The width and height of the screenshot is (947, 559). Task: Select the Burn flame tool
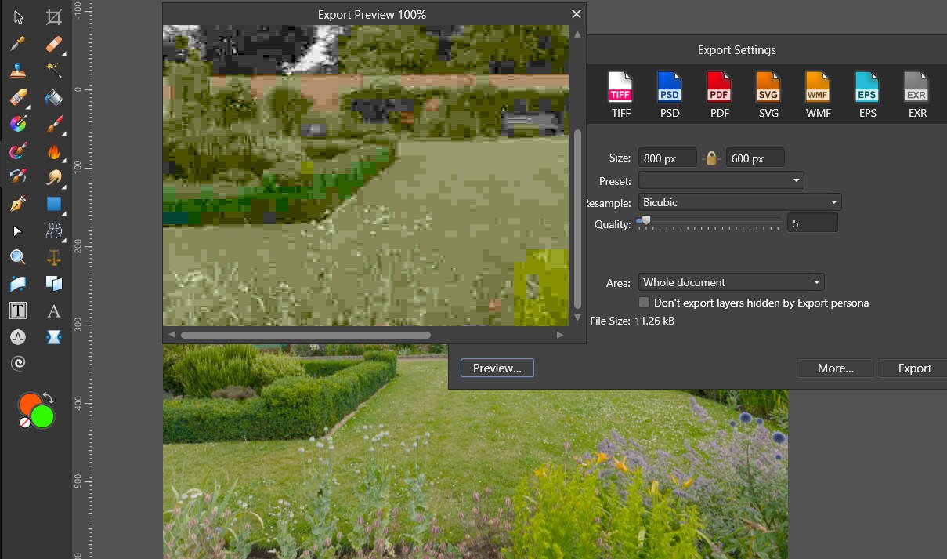(x=54, y=151)
